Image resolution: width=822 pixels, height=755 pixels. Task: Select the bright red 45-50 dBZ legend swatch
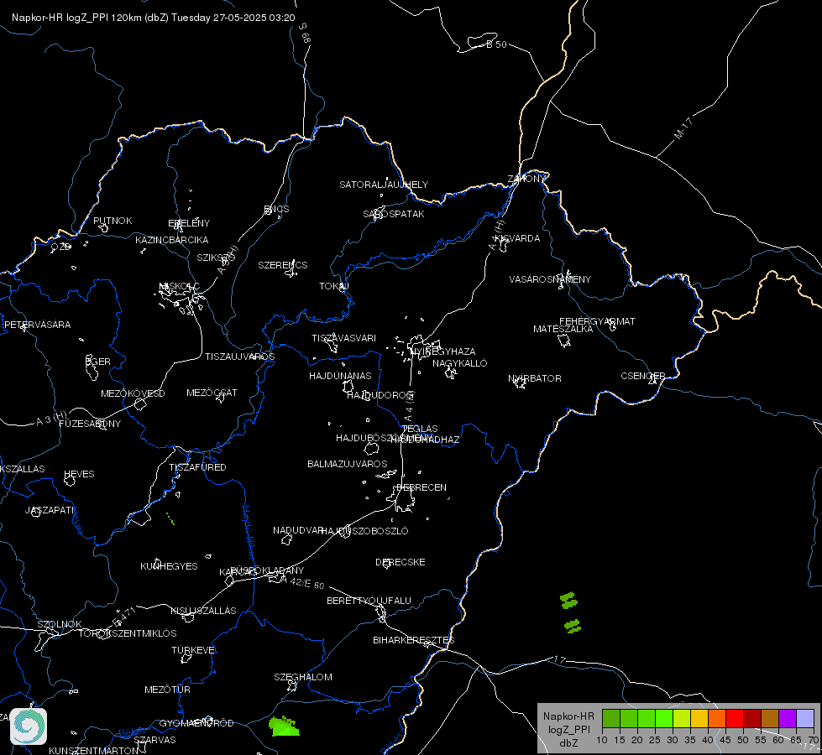(x=735, y=719)
